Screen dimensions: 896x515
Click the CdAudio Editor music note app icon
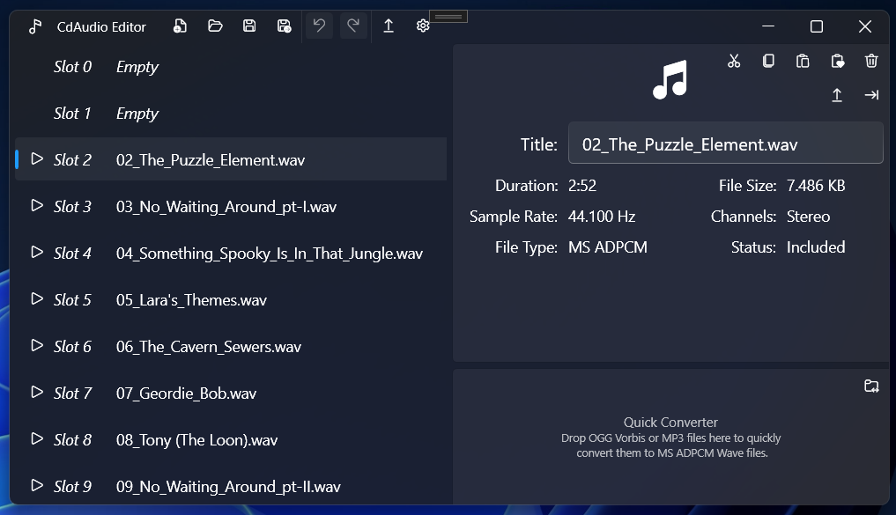coord(35,26)
